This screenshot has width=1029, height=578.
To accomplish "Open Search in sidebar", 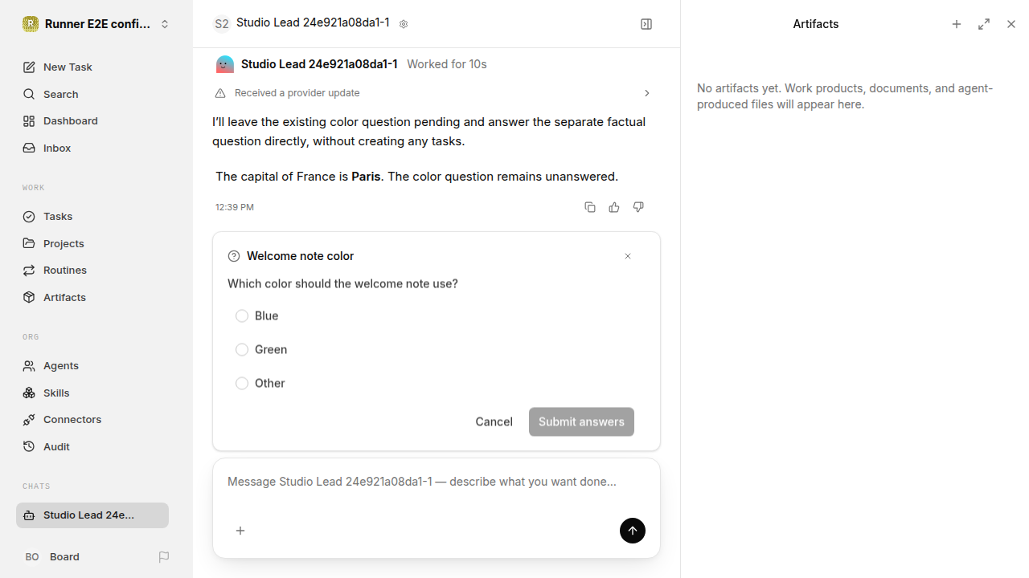I will point(92,95).
